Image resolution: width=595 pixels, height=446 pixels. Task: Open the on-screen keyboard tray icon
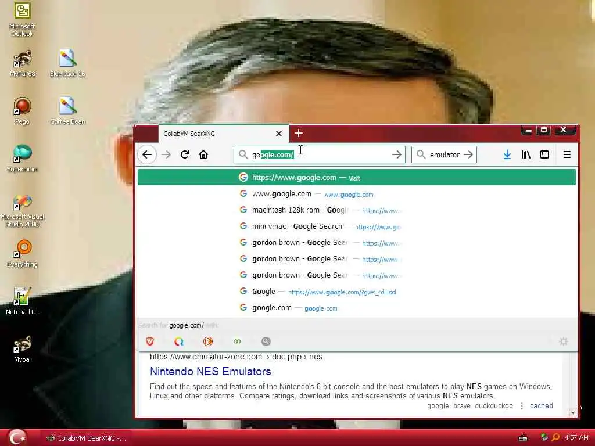coord(523,438)
